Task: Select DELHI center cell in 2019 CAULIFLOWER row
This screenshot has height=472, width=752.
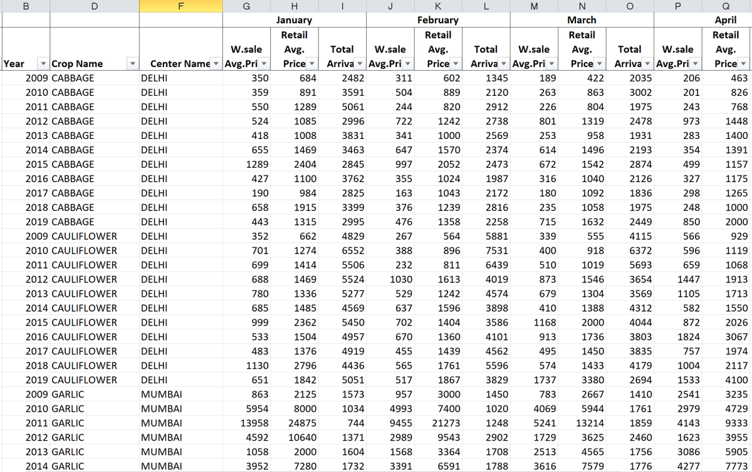Action: tap(180, 380)
